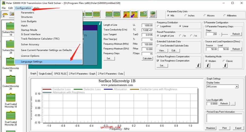This screenshot has height=132, width=246.
Task: Uncheck Use Roughness Compensation
Action: (x=158, y=61)
